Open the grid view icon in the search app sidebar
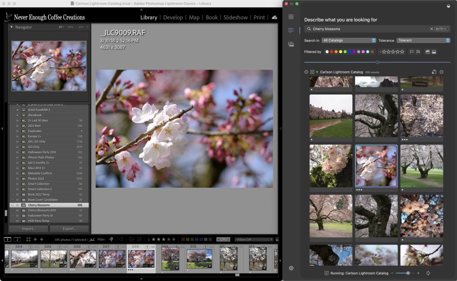457x281 pixels. point(291,17)
